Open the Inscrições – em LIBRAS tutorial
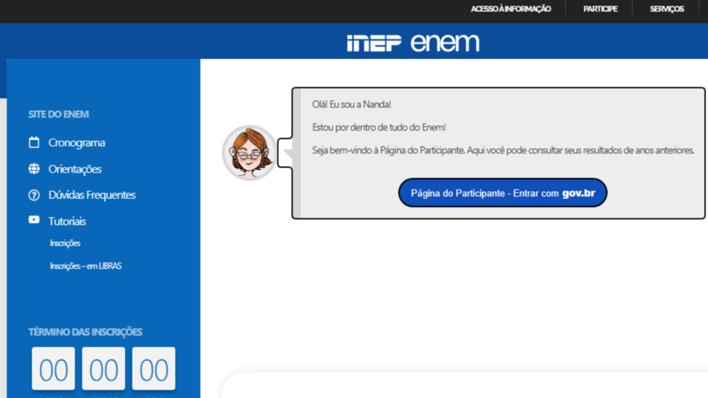708x398 pixels. tap(86, 266)
